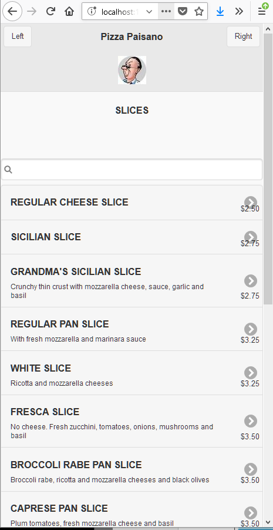This screenshot has width=273, height=530.
Task: Open the Sicilian Slice chevron arrow
Action: tap(251, 237)
